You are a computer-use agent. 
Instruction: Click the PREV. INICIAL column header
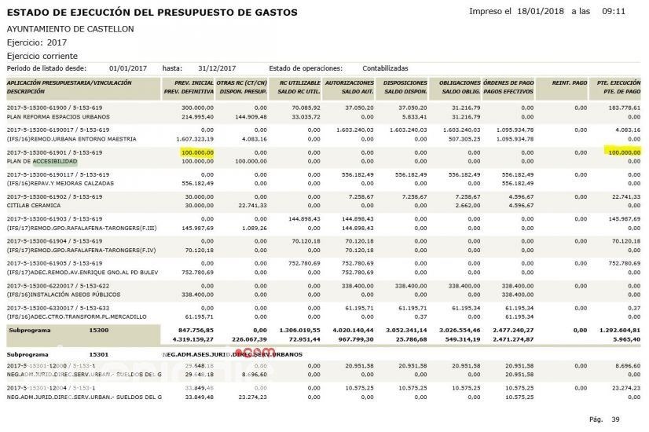coord(187,82)
